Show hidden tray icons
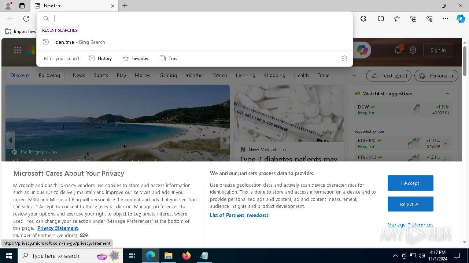This screenshot has height=263, width=469. [x=395, y=256]
